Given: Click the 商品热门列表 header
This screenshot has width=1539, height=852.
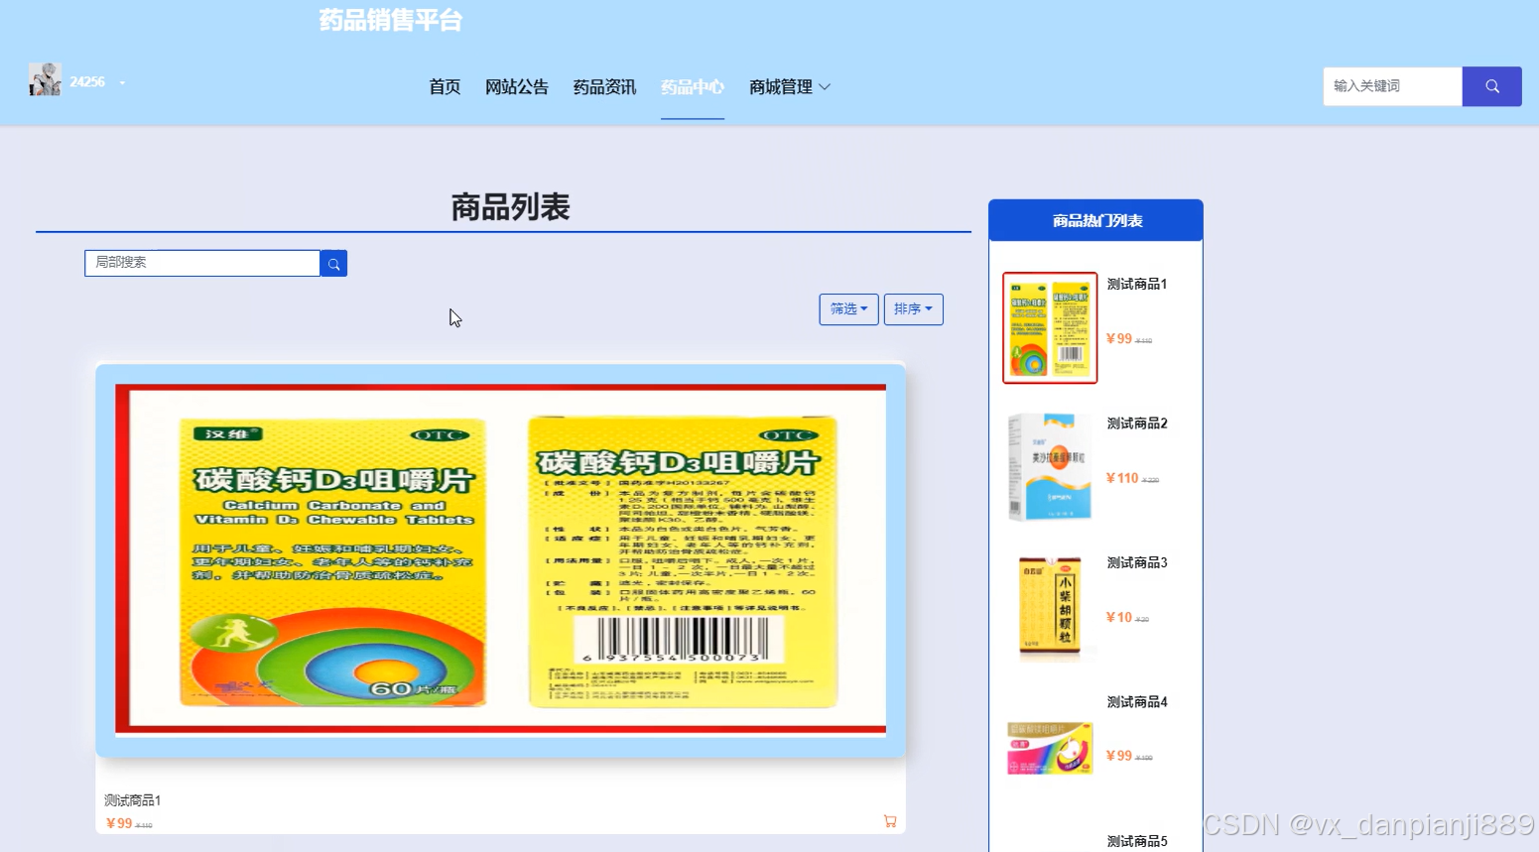Looking at the screenshot, I should tap(1096, 220).
